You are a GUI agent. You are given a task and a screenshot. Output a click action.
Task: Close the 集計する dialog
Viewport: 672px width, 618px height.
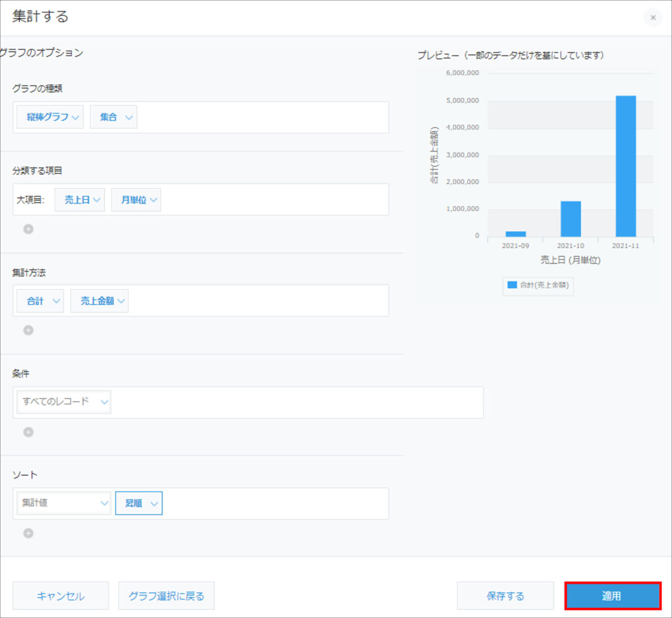pos(653,18)
